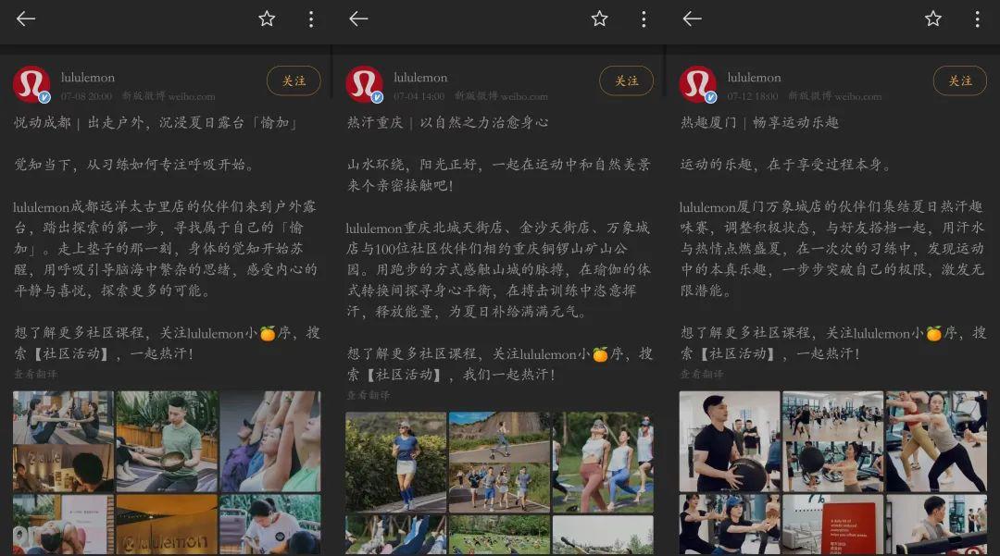The image size is (1000, 556).
Task: Toggle 关注 follow on the 悦动成都 post
Action: tap(294, 81)
